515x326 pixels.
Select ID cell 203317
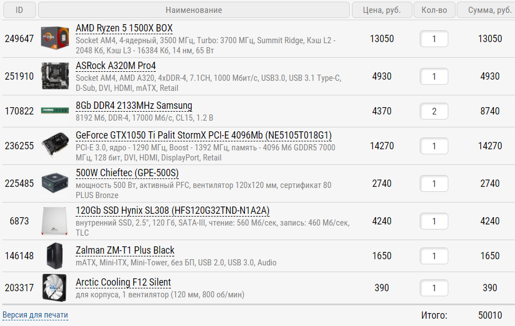tap(20, 288)
